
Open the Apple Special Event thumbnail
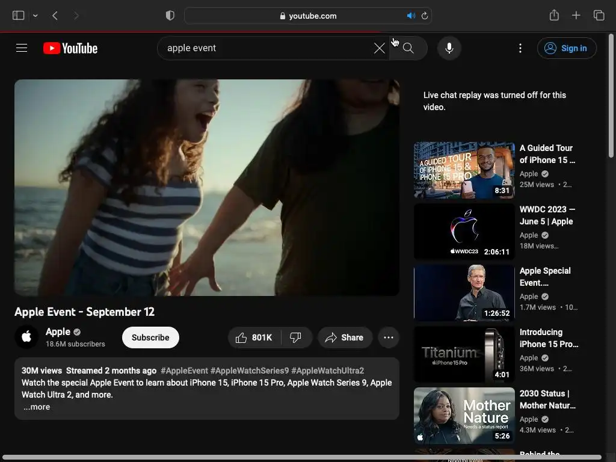[464, 293]
